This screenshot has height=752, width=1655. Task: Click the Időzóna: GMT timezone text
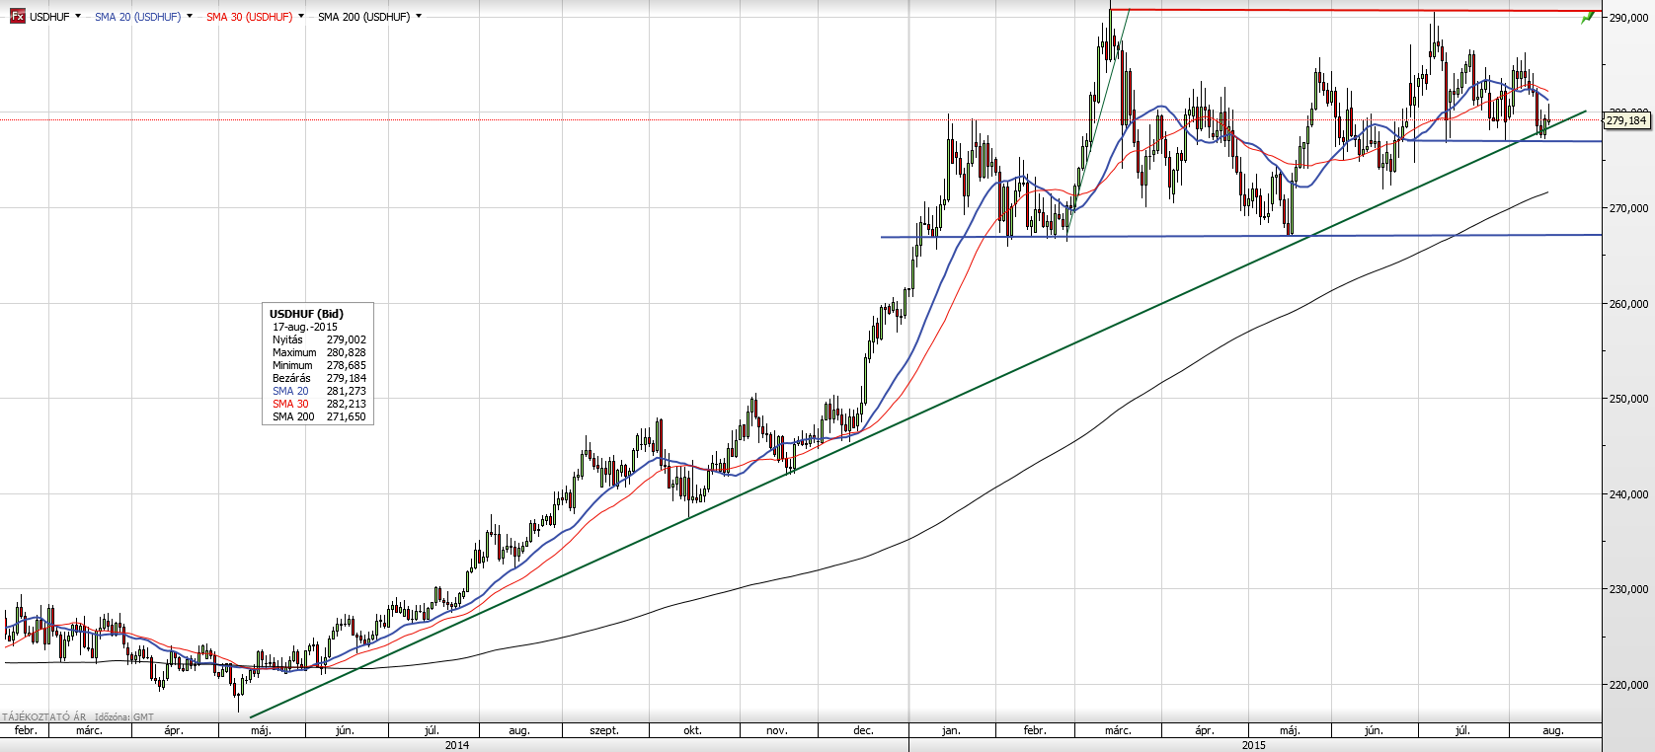(124, 717)
